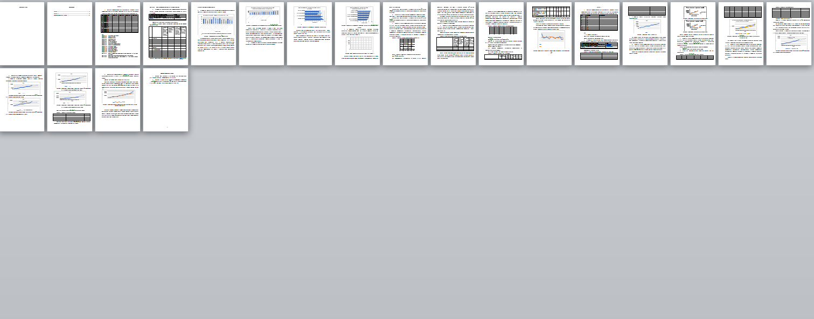Open page 11 with several small tables
This screenshot has height=319, width=814.
click(502, 34)
